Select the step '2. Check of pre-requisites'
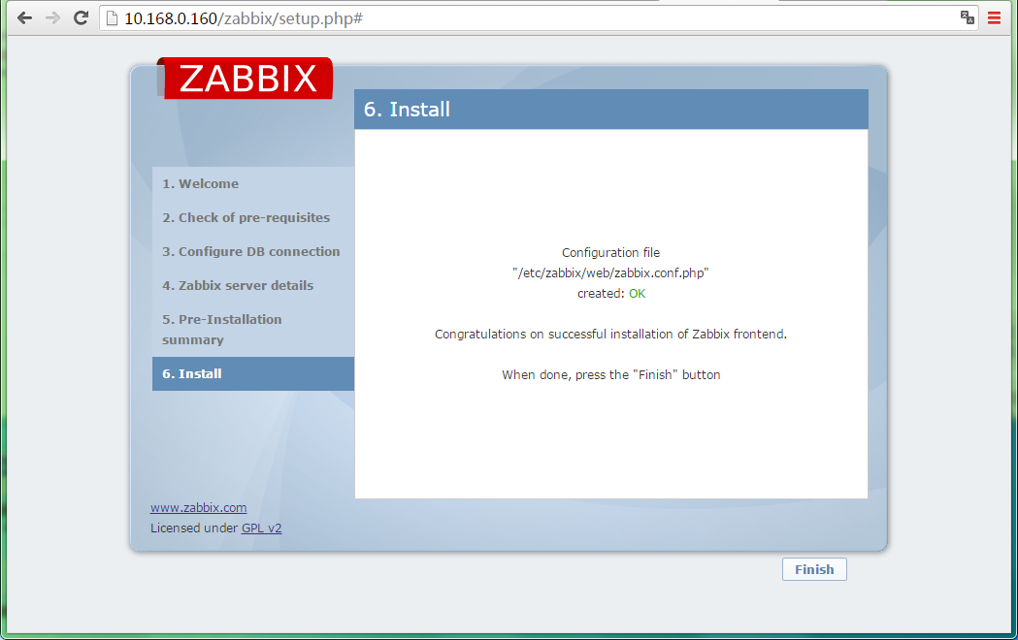 coord(253,217)
